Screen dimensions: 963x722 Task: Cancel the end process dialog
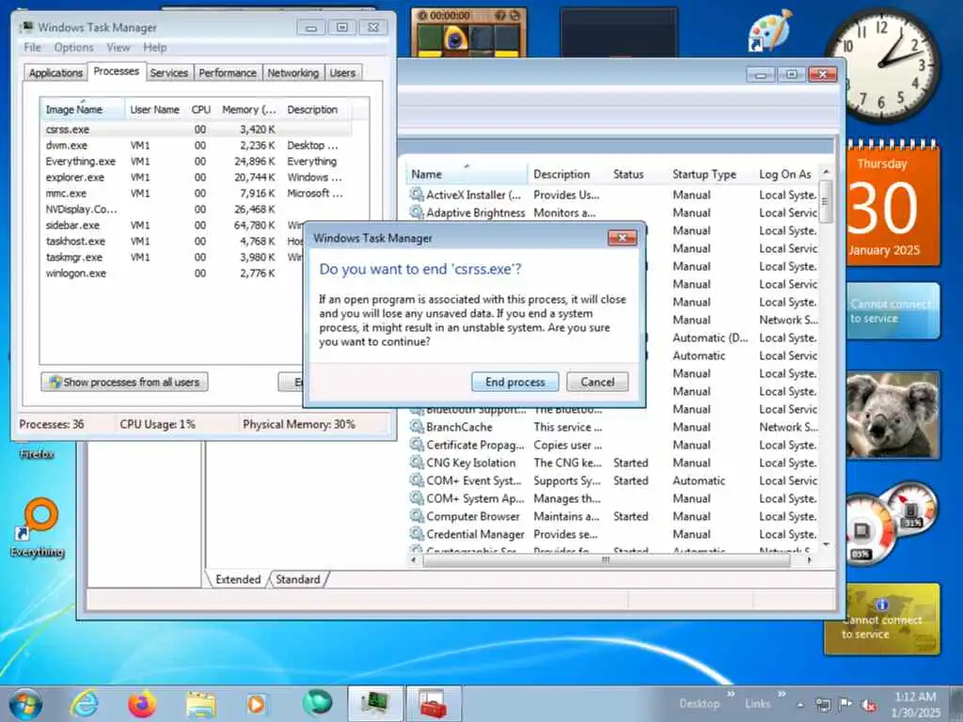pos(597,382)
